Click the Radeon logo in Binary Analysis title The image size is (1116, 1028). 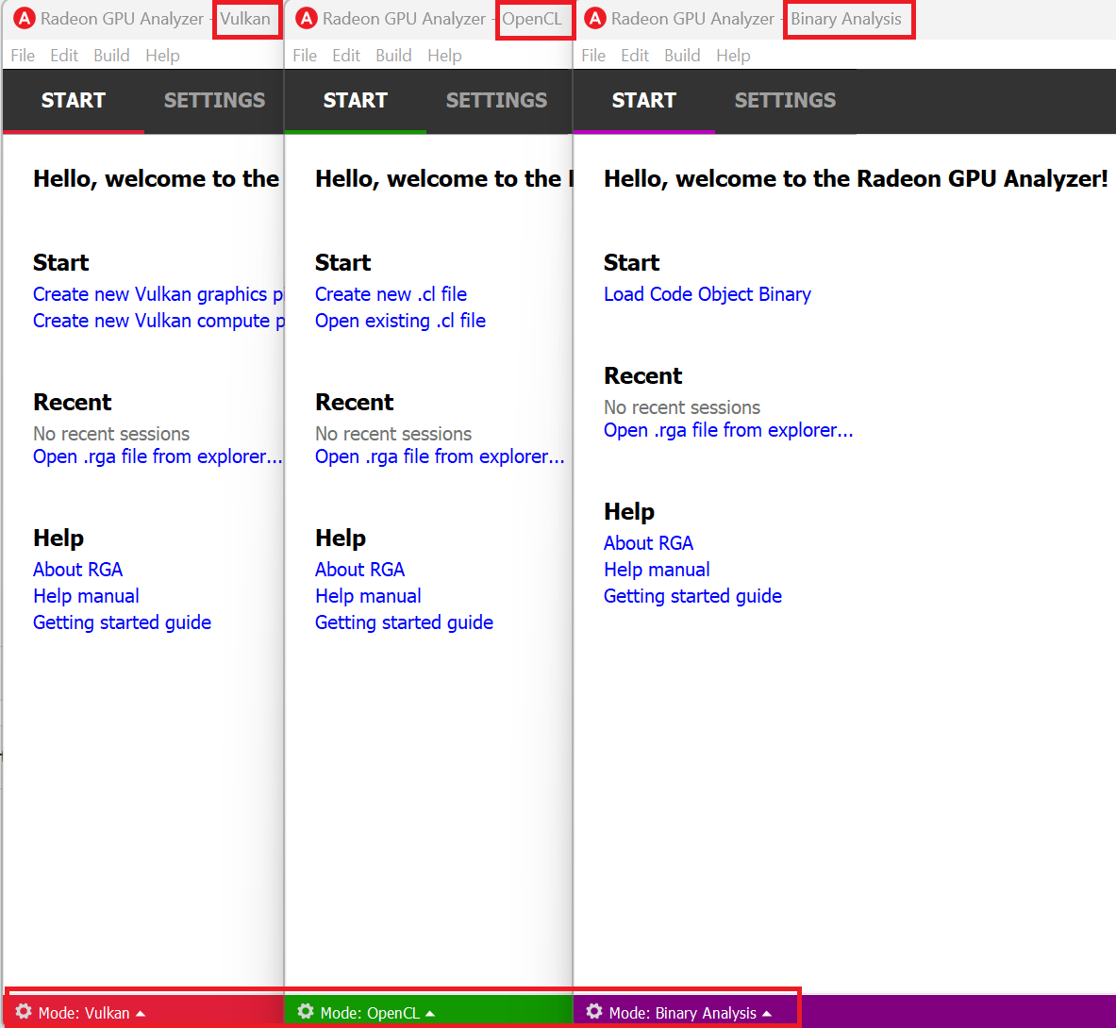coord(595,19)
